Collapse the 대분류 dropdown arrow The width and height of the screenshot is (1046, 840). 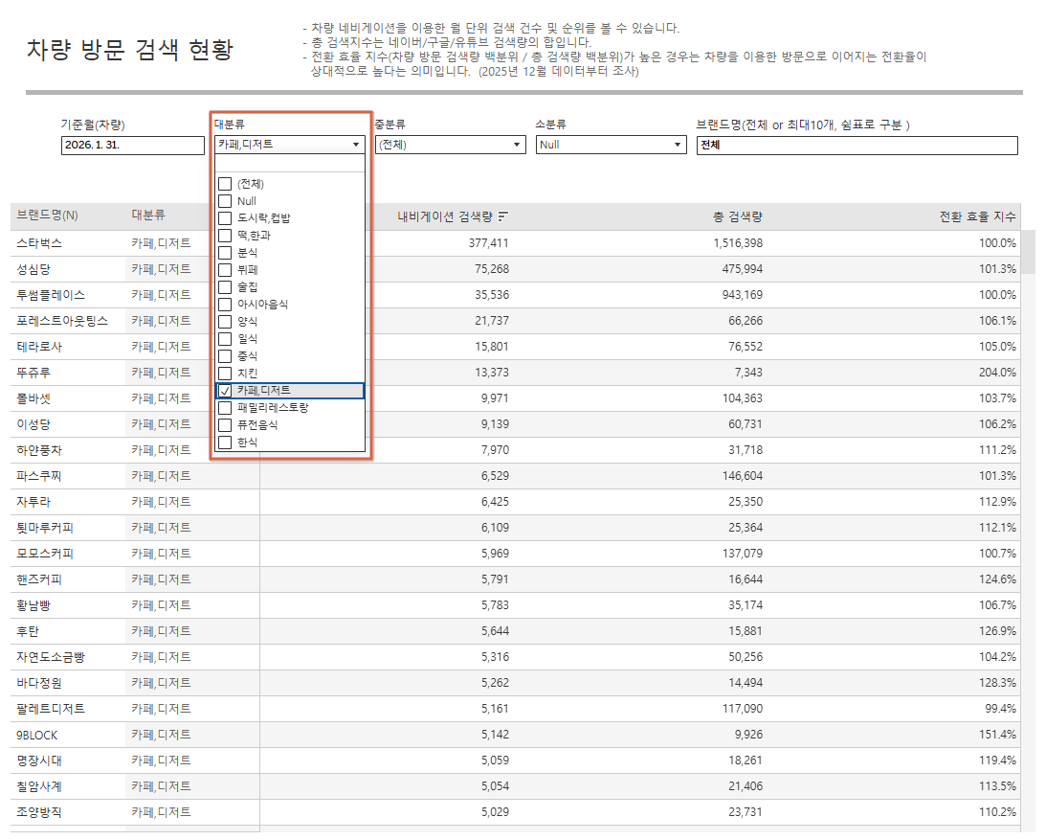click(356, 145)
